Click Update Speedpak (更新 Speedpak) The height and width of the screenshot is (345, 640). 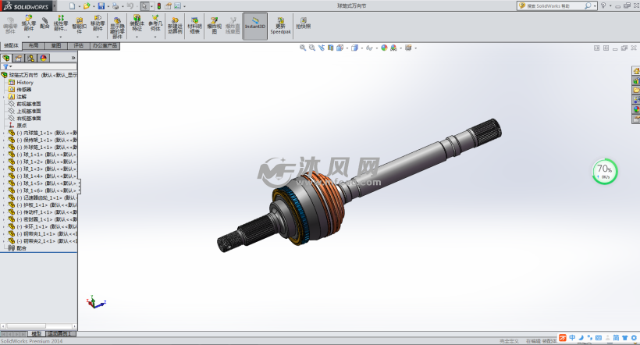(281, 25)
